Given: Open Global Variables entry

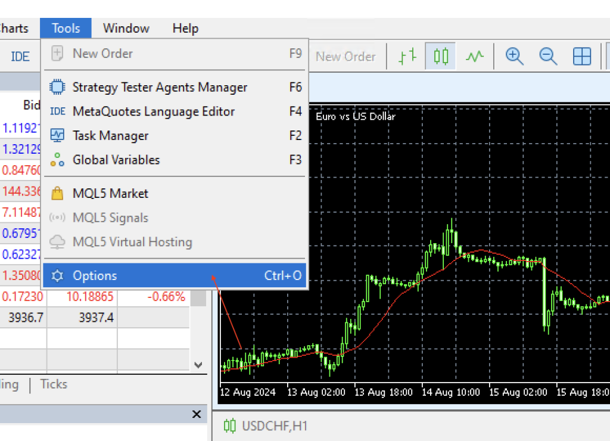Looking at the screenshot, I should tap(175, 160).
